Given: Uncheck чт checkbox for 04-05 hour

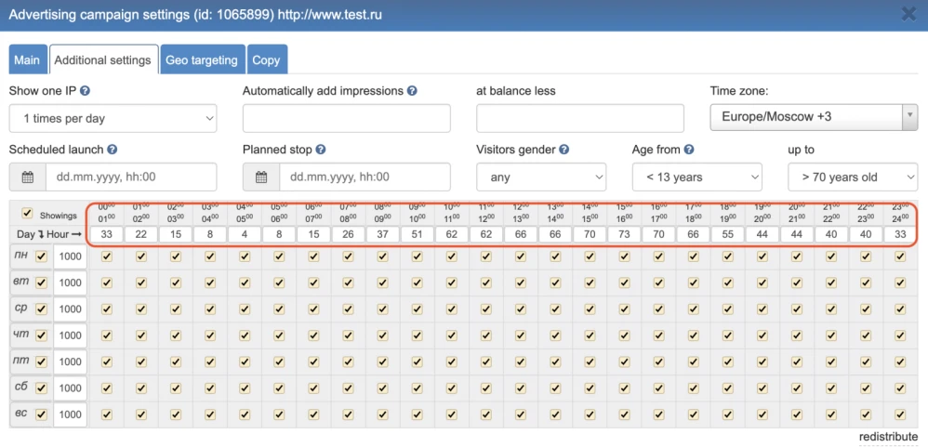Looking at the screenshot, I should [x=245, y=335].
